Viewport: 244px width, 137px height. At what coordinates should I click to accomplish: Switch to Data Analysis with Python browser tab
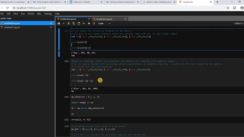pyautogui.click(x=50, y=2)
